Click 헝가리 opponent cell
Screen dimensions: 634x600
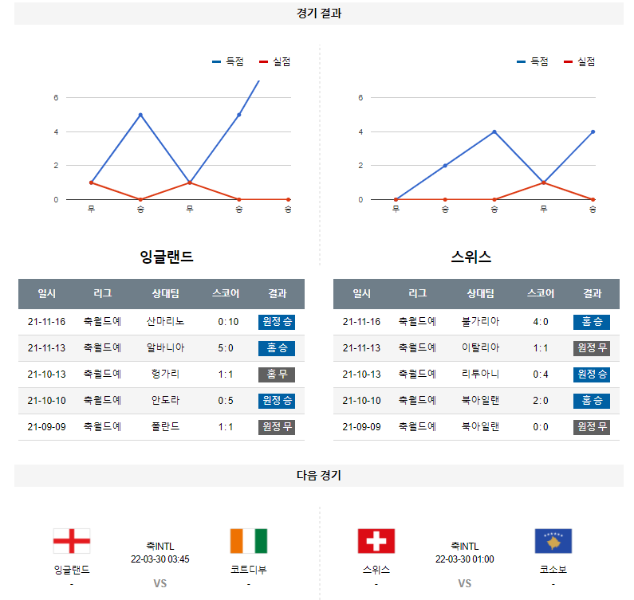165,375
